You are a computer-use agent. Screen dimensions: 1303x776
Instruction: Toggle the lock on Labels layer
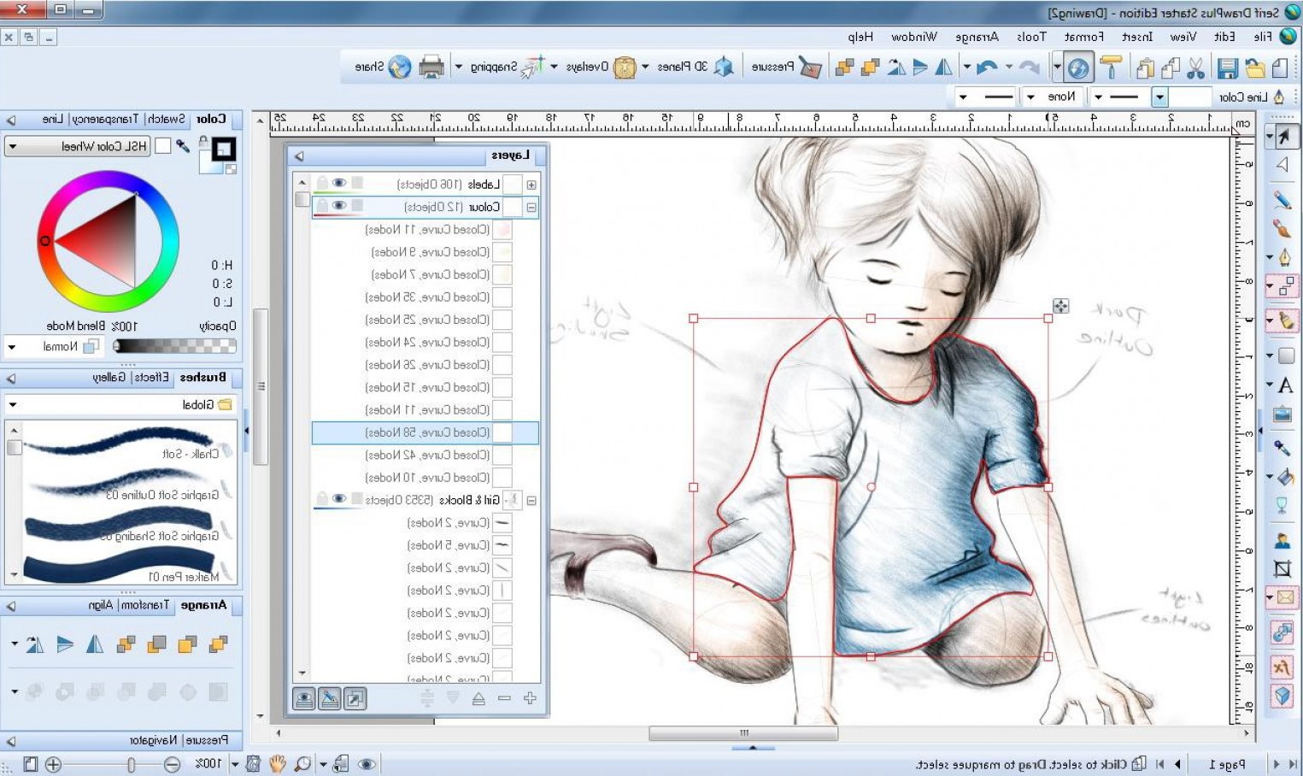click(322, 184)
